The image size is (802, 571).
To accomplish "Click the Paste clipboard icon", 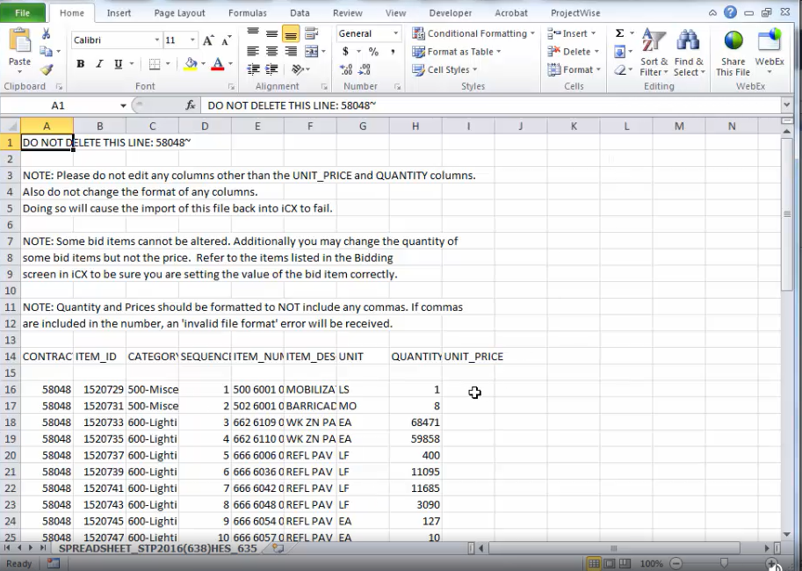I will click(x=20, y=41).
